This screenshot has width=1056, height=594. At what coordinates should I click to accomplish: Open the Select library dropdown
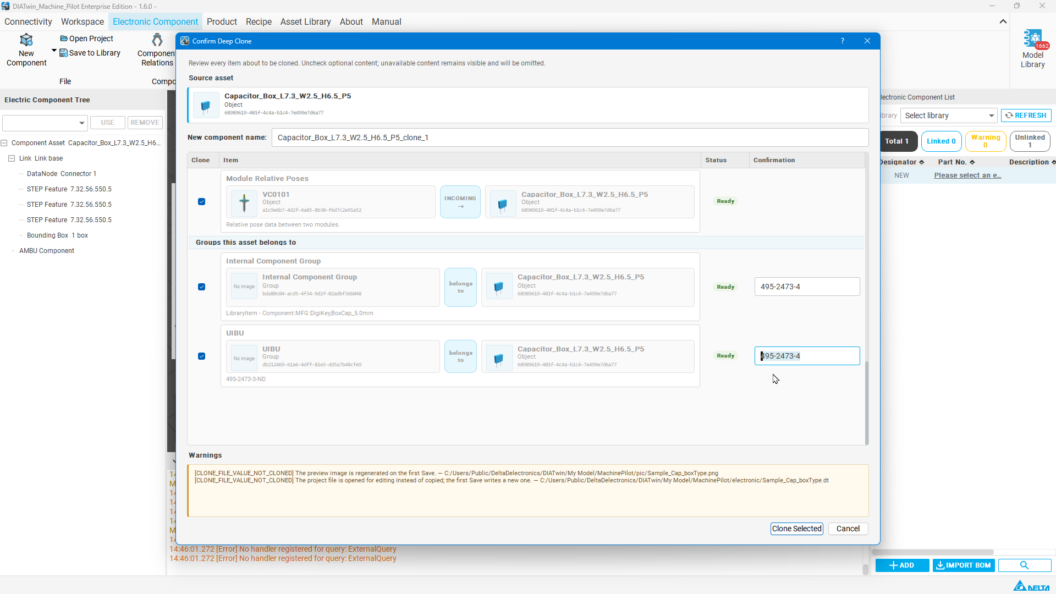click(x=949, y=116)
